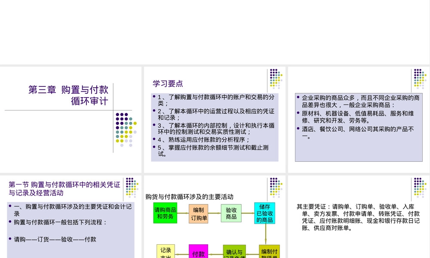Image resolution: width=430 pixels, height=258 pixels.
Task: Click the bullet 原材料、机器设备、低值易耗品
Action: point(356,117)
